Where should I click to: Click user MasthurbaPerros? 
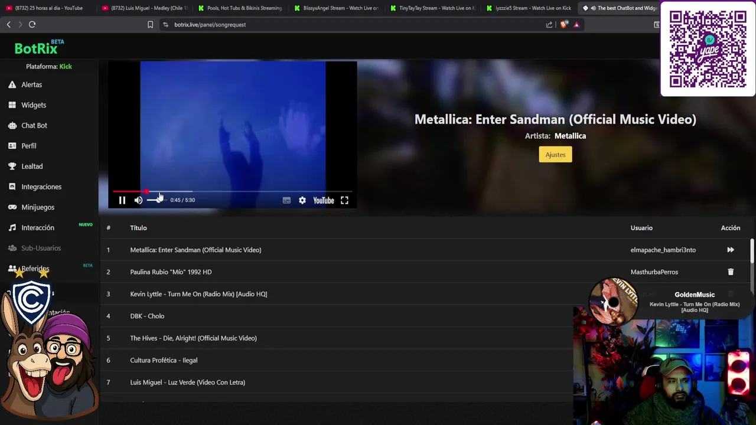654,272
